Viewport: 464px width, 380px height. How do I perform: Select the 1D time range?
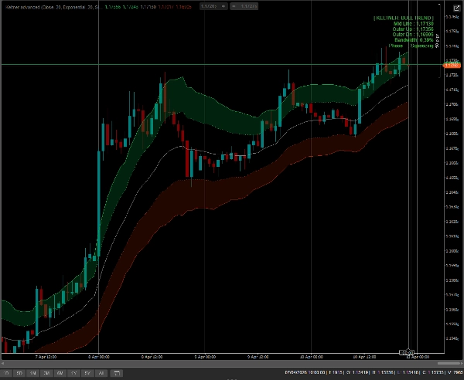tap(8, 374)
